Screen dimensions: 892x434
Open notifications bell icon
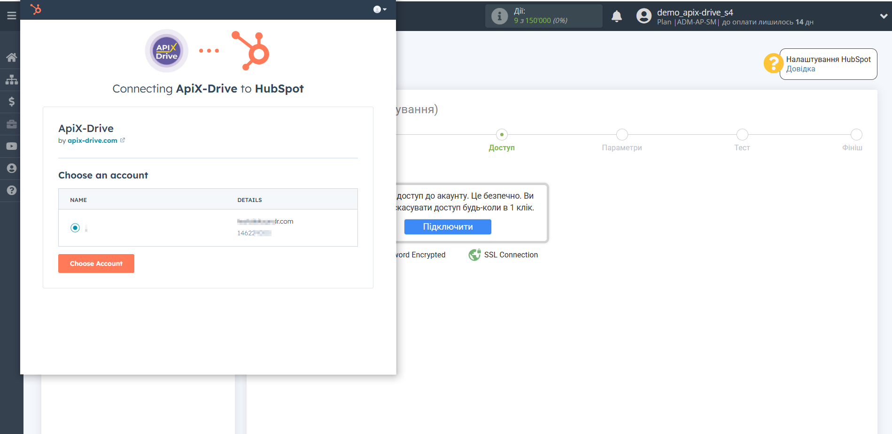(x=617, y=16)
